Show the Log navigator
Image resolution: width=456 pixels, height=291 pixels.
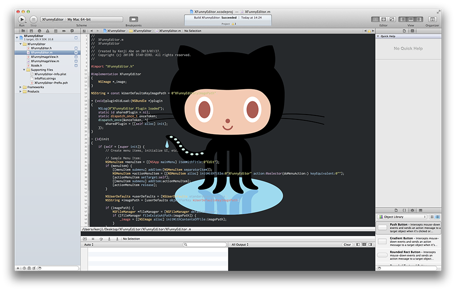point(72,31)
